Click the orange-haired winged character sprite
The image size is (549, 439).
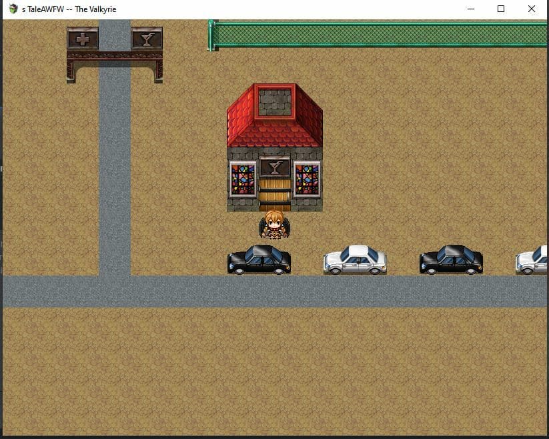tap(275, 225)
